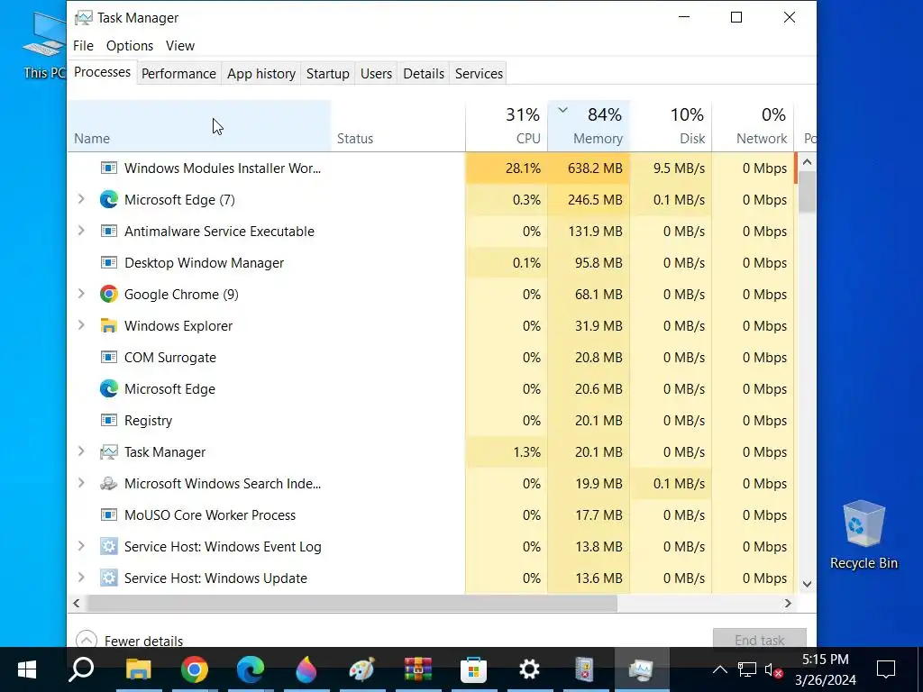Viewport: 923px width, 692px height.
Task: Switch to the Details tab
Action: tap(424, 74)
